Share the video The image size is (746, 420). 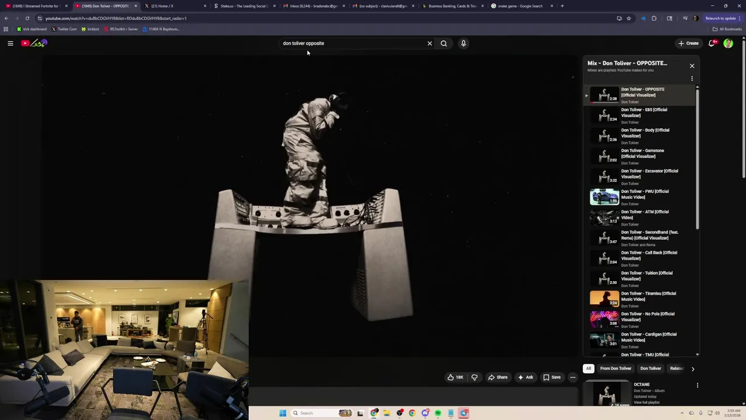tap(497, 377)
